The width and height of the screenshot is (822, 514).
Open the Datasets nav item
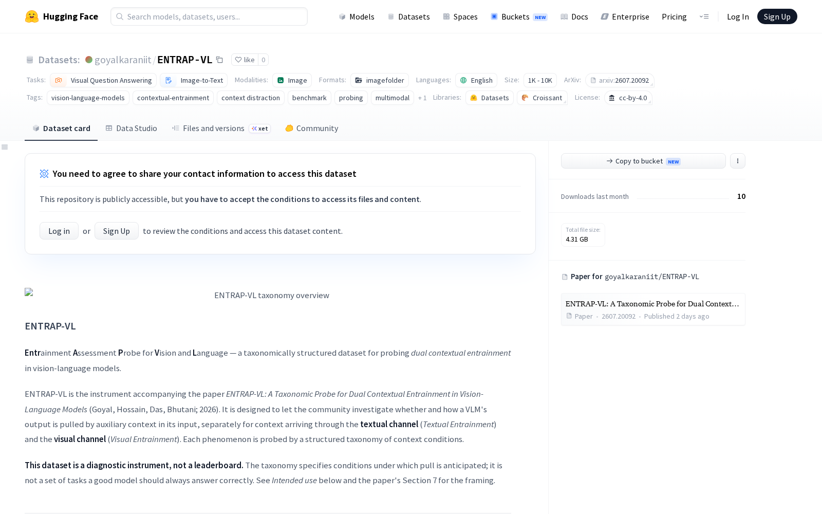pos(408,16)
